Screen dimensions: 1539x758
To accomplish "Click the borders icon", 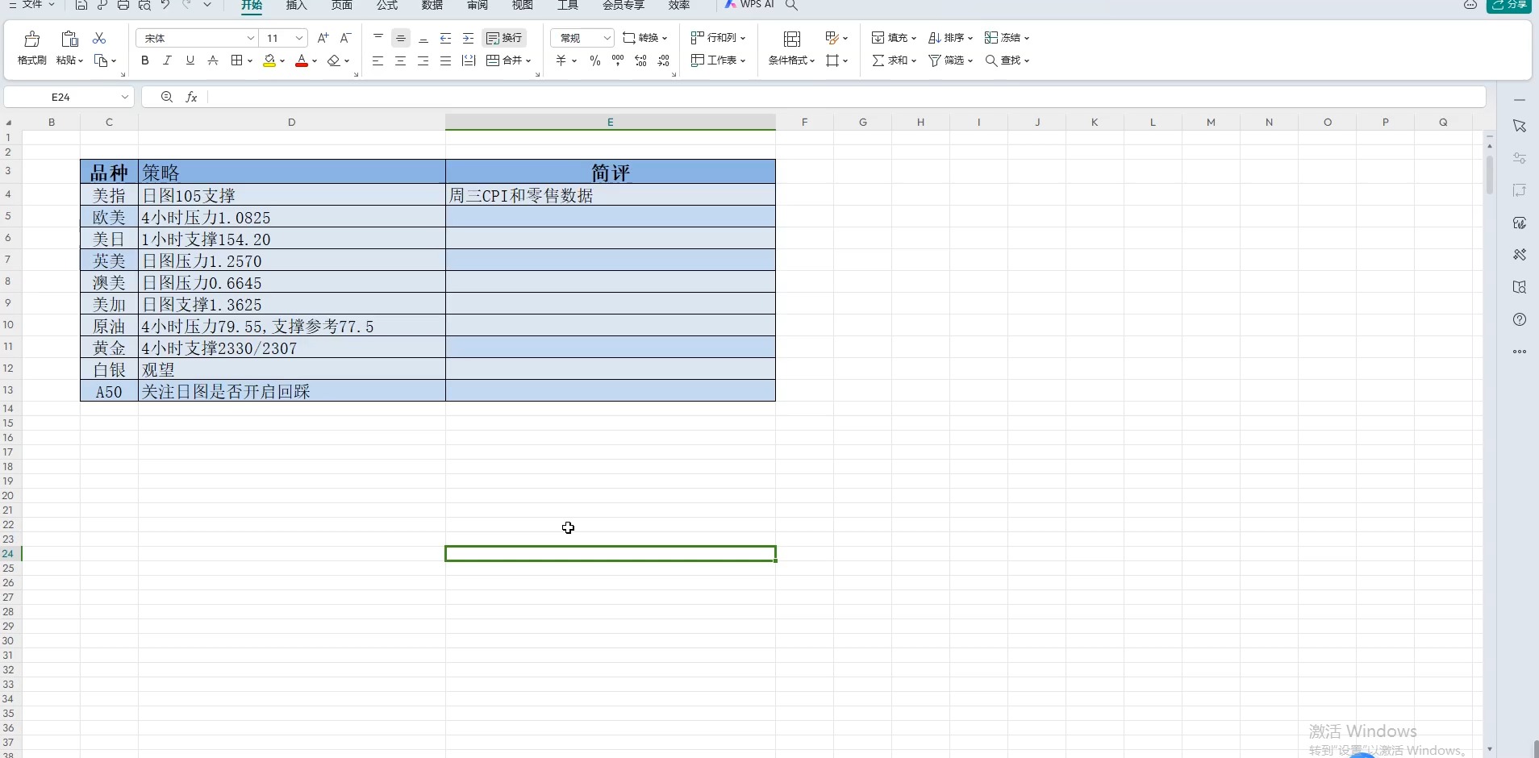I will click(x=237, y=60).
